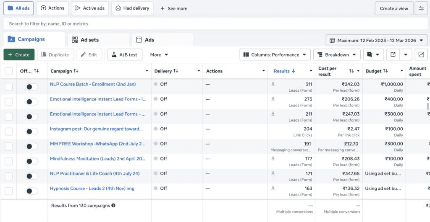This screenshot has height=222, width=430.
Task: Click the A/B test flask button
Action: coord(125,54)
